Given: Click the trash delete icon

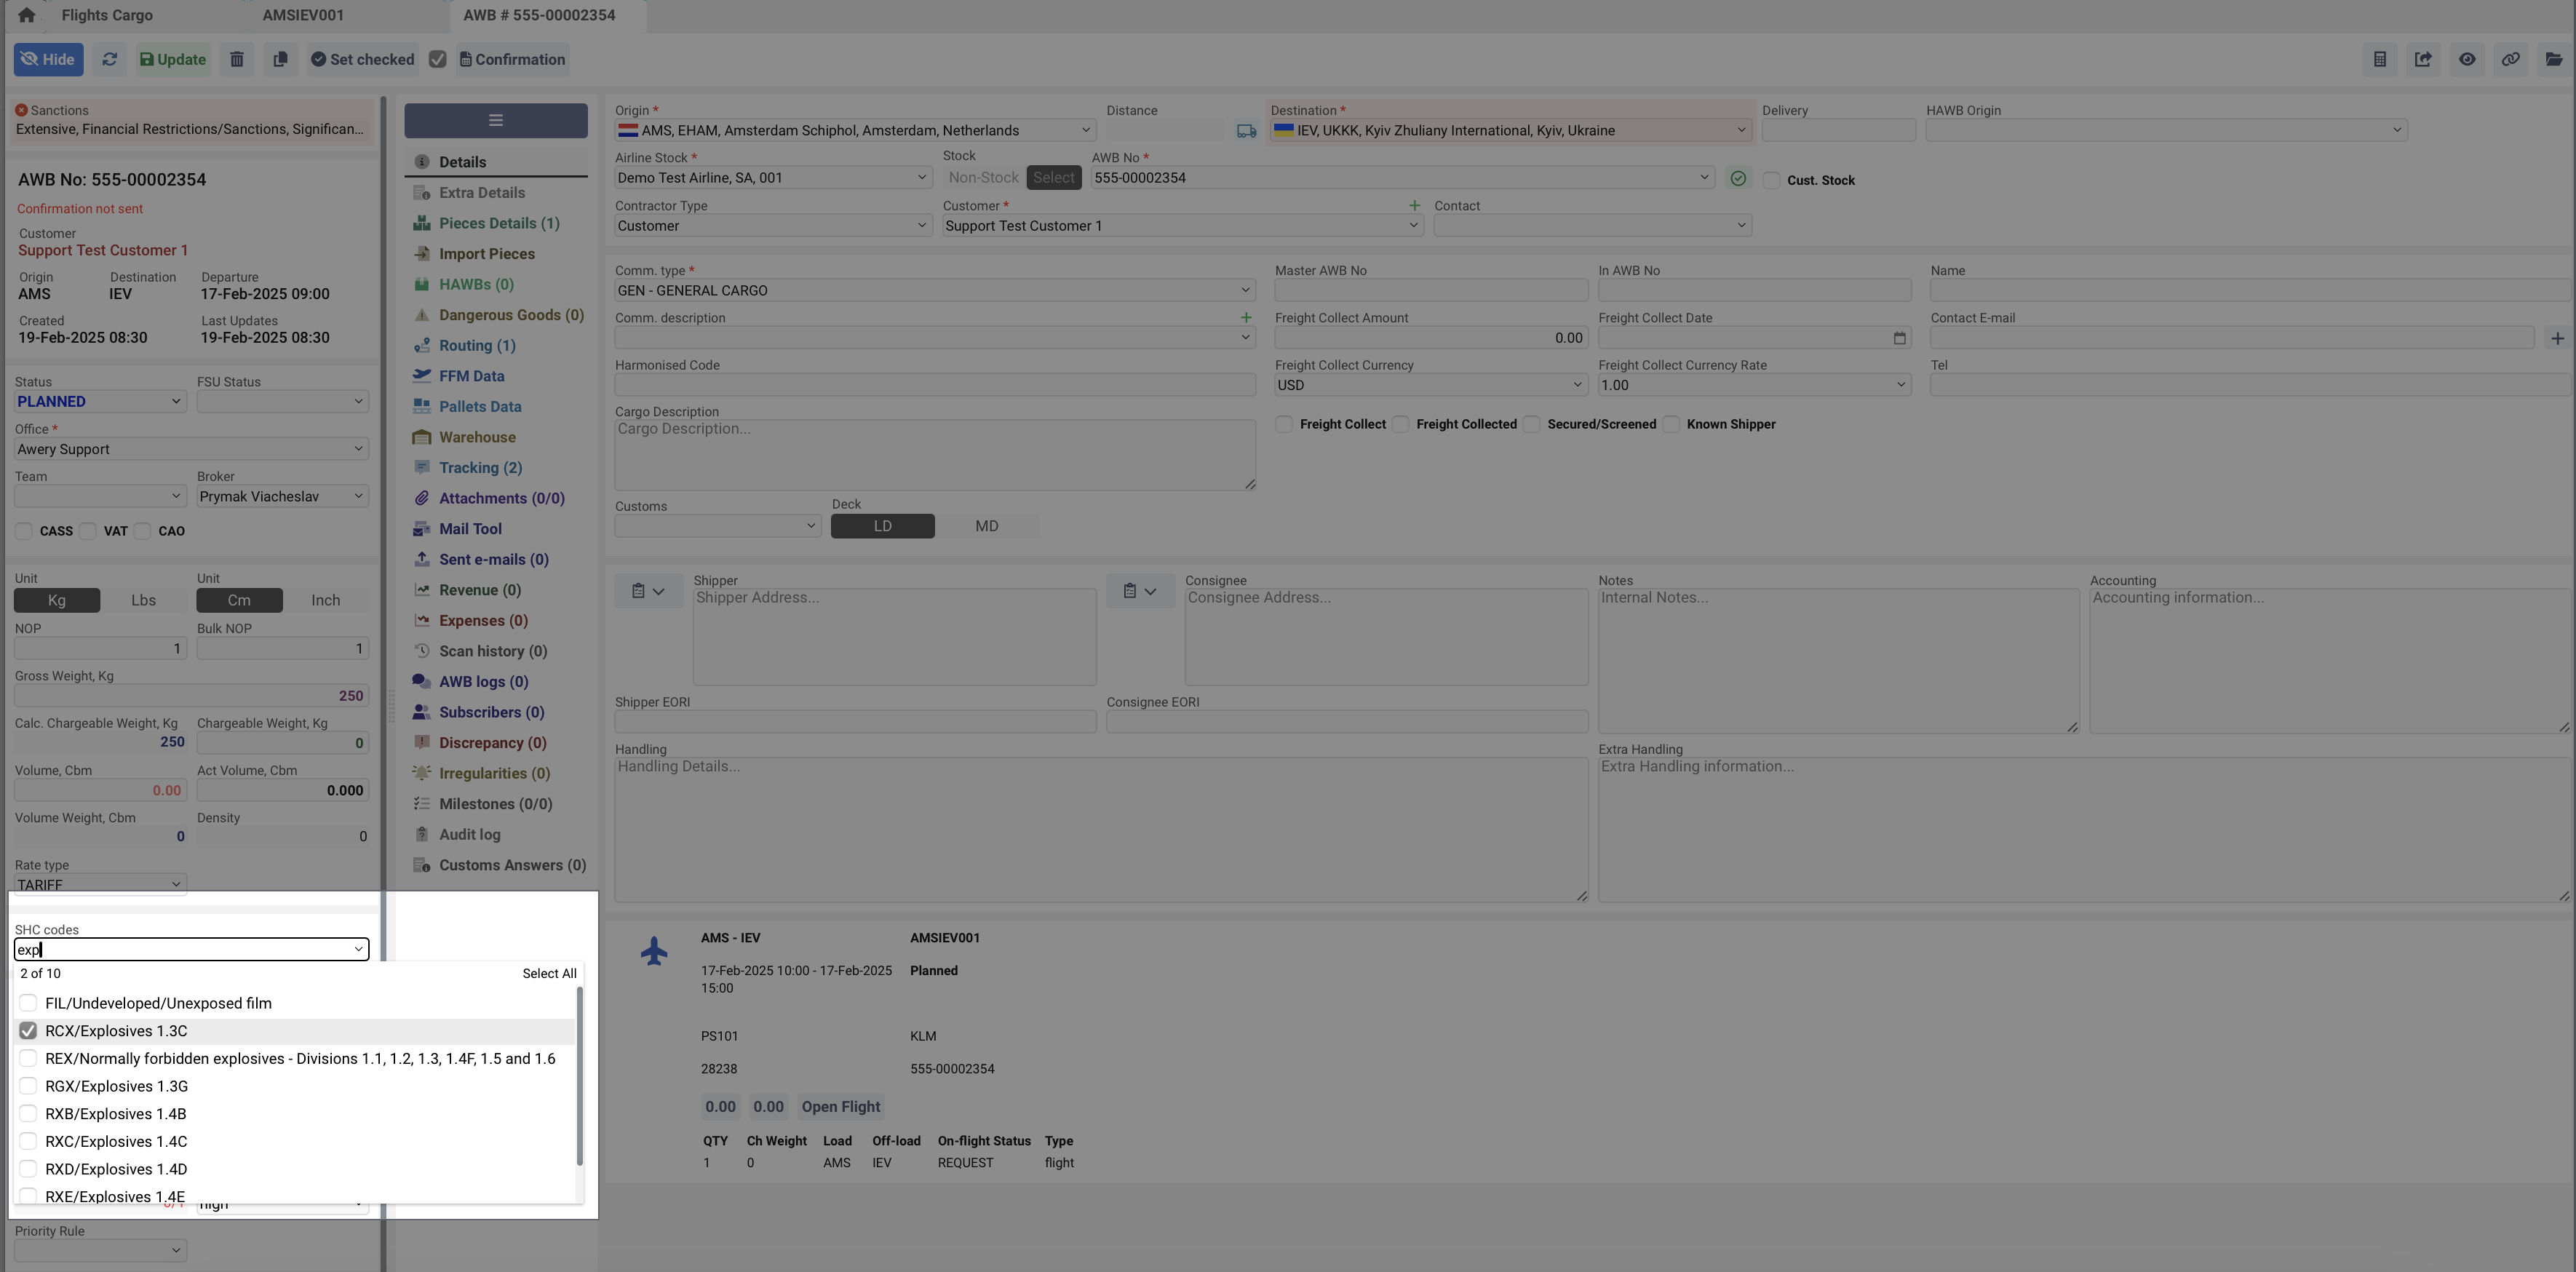Looking at the screenshot, I should click(x=237, y=59).
